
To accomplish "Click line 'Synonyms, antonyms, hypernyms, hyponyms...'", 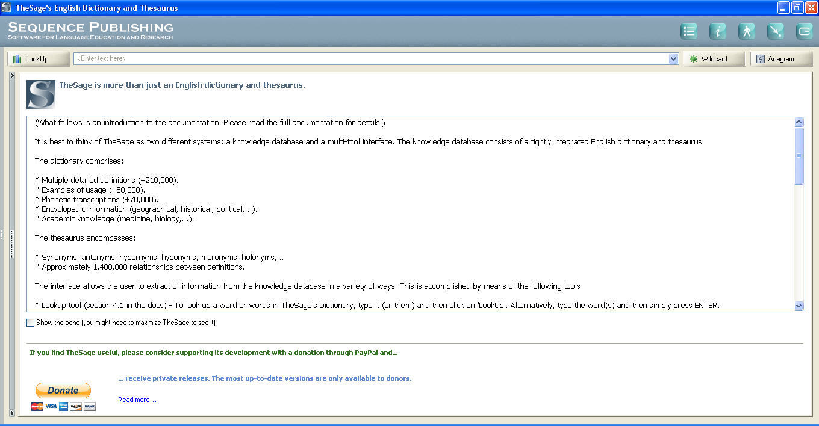I will point(160,257).
